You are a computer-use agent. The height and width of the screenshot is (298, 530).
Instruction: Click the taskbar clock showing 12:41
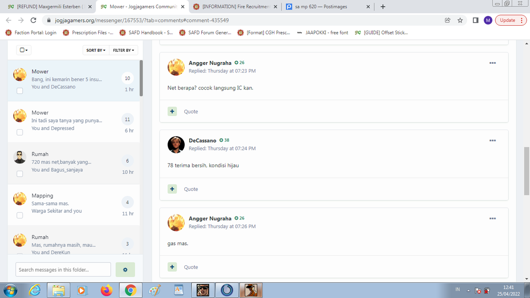[x=508, y=290]
